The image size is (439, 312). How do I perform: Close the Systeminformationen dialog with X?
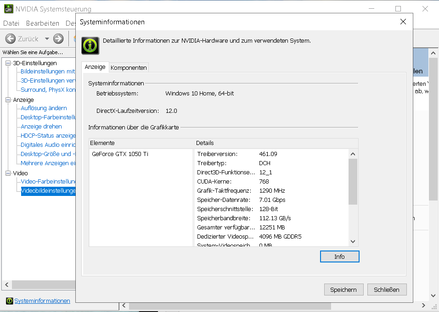click(x=403, y=22)
